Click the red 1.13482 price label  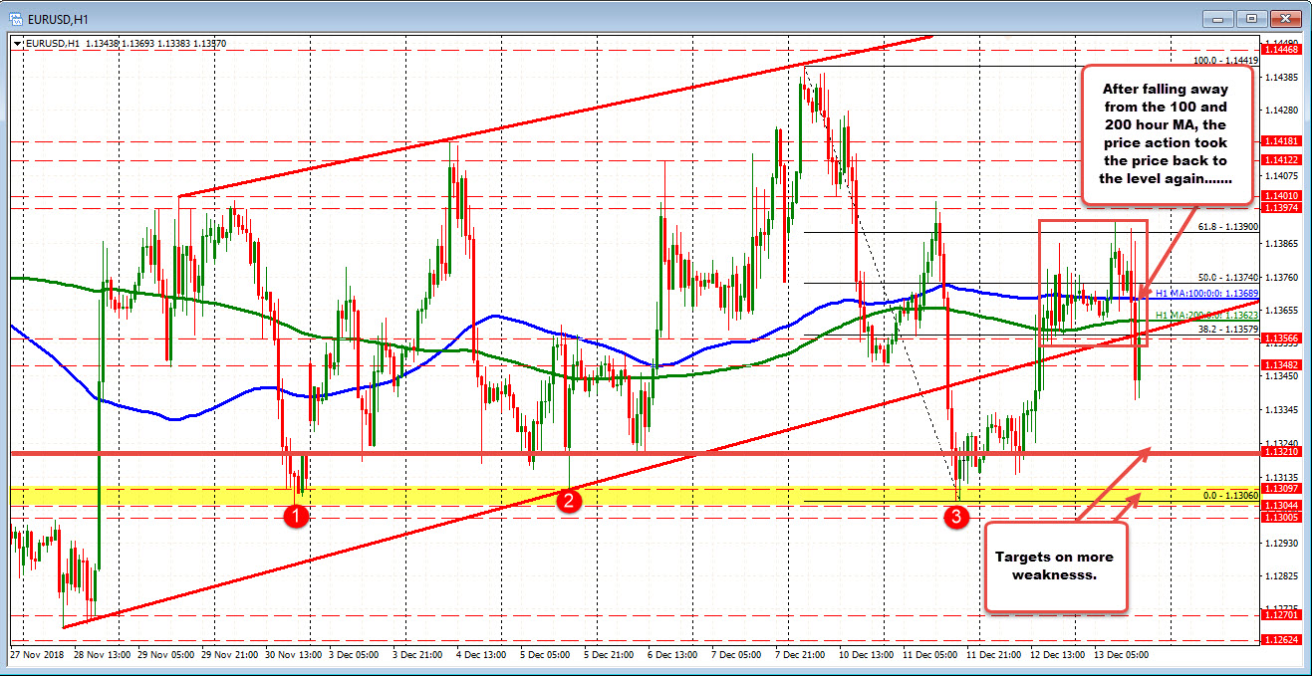pos(1280,364)
